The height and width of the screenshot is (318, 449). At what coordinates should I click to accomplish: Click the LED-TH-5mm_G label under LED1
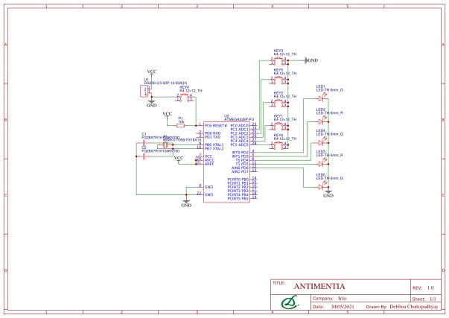coord(330,90)
